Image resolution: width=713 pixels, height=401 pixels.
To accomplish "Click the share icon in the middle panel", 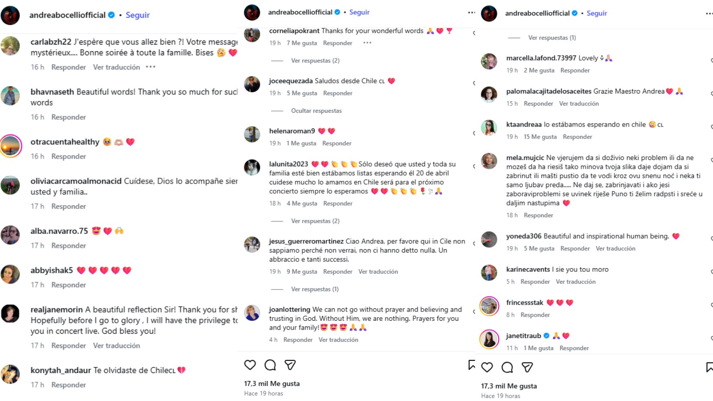I will pyautogui.click(x=290, y=365).
